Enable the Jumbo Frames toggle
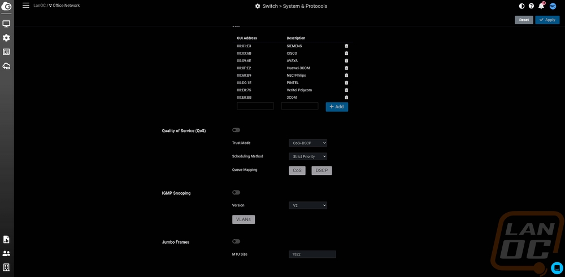 click(236, 241)
